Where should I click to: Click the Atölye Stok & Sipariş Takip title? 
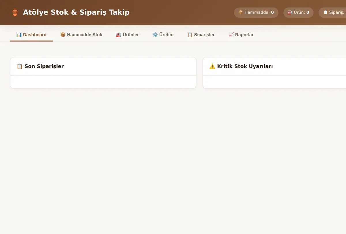[x=76, y=12]
